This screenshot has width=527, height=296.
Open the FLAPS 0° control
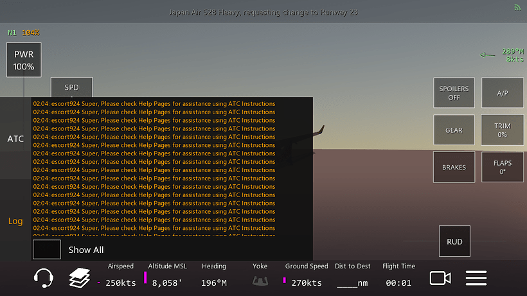pos(502,167)
